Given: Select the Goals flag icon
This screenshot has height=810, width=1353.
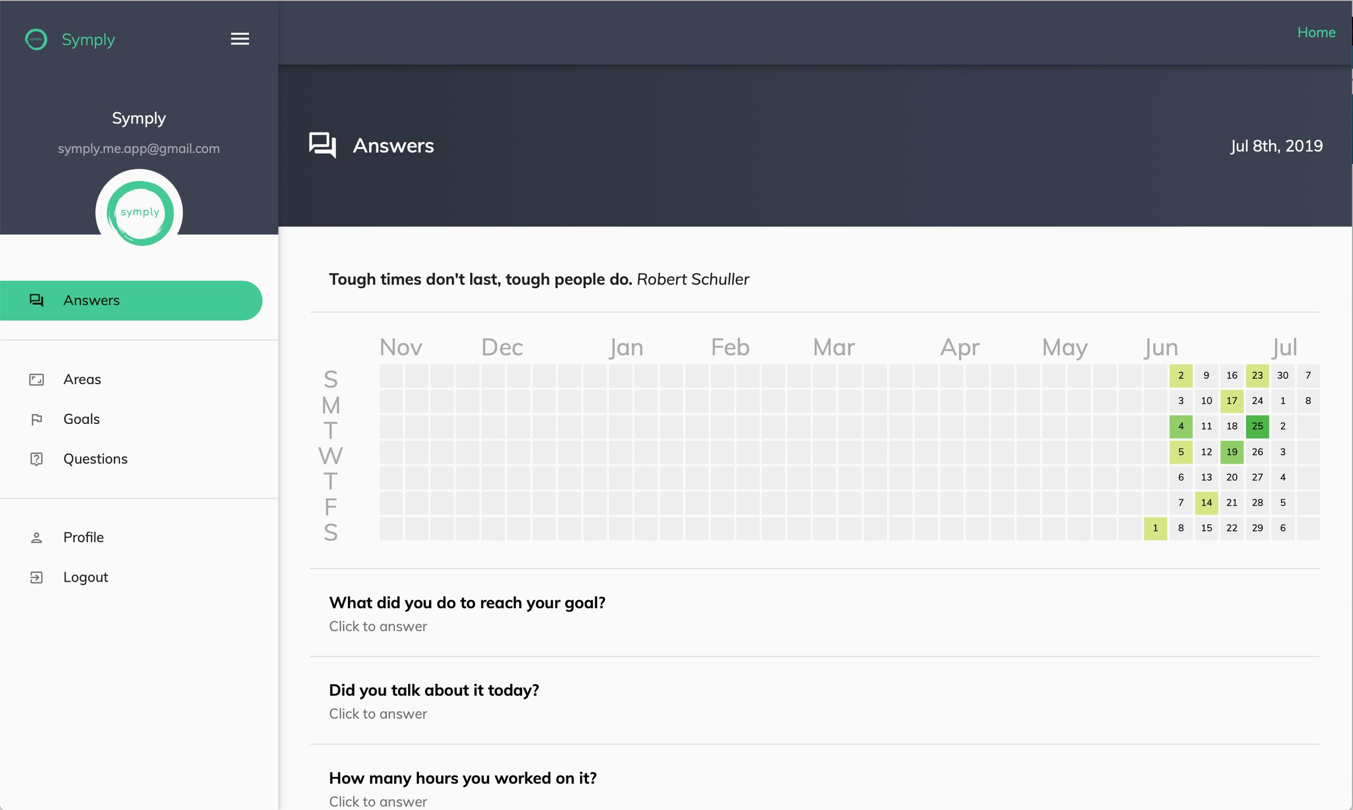Looking at the screenshot, I should (36, 419).
